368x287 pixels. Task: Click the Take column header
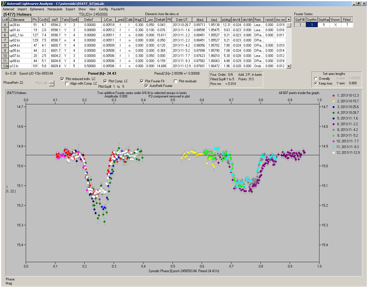65,20
